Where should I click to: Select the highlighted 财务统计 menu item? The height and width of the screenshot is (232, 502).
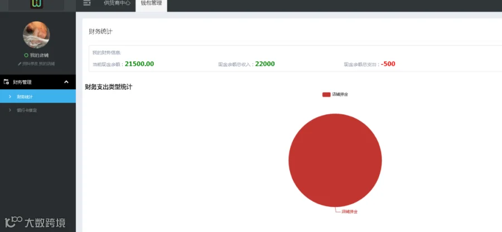pos(38,96)
